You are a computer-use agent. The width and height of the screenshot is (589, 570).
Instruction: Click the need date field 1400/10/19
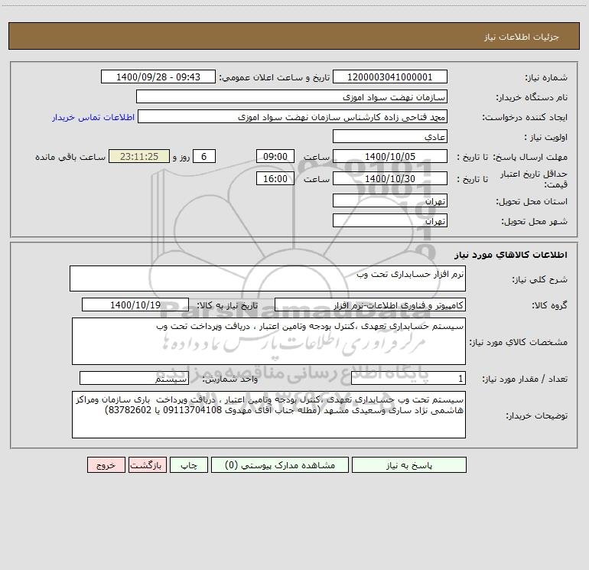(135, 305)
